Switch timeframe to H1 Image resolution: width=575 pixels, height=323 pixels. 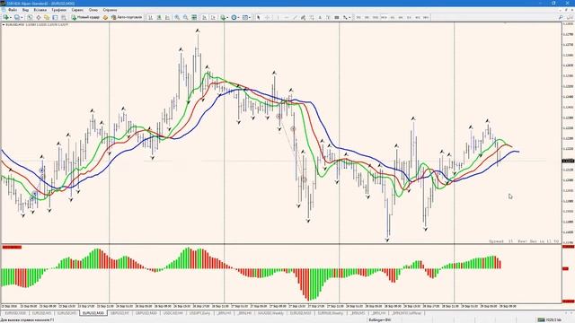pyautogui.click(x=393, y=17)
